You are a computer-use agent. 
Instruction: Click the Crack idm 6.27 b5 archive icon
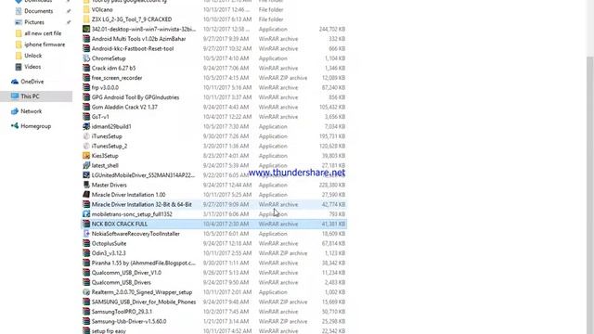coord(86,68)
